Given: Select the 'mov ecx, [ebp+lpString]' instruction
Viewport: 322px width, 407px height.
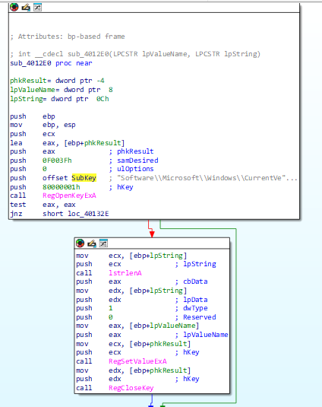Looking at the screenshot, I should point(131,256).
